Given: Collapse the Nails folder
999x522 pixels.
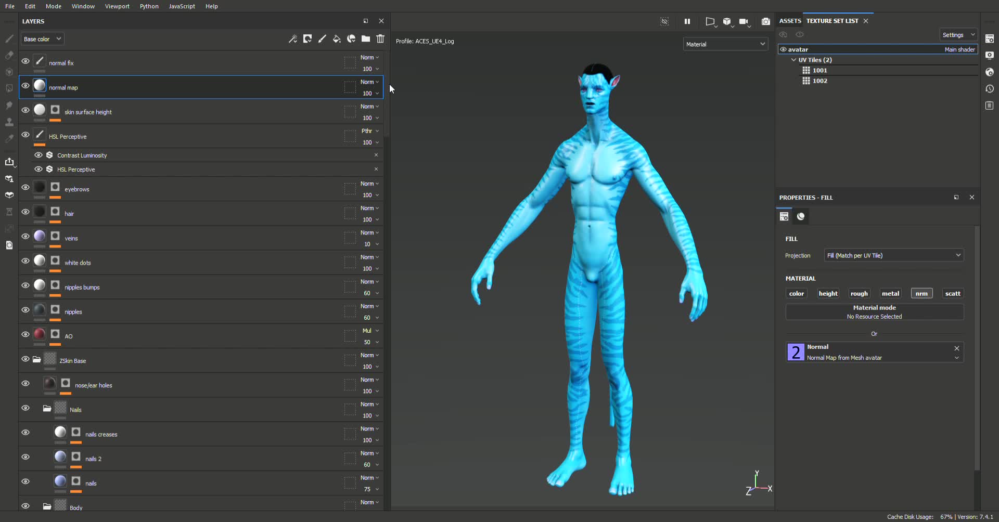Looking at the screenshot, I should [x=47, y=408].
